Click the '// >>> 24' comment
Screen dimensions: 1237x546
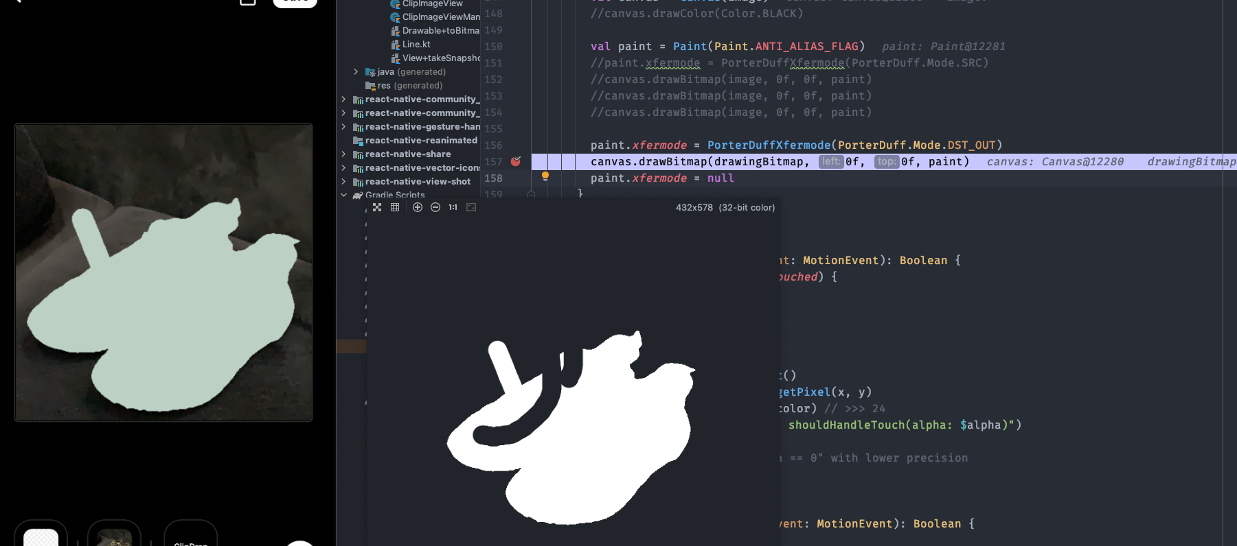854,408
